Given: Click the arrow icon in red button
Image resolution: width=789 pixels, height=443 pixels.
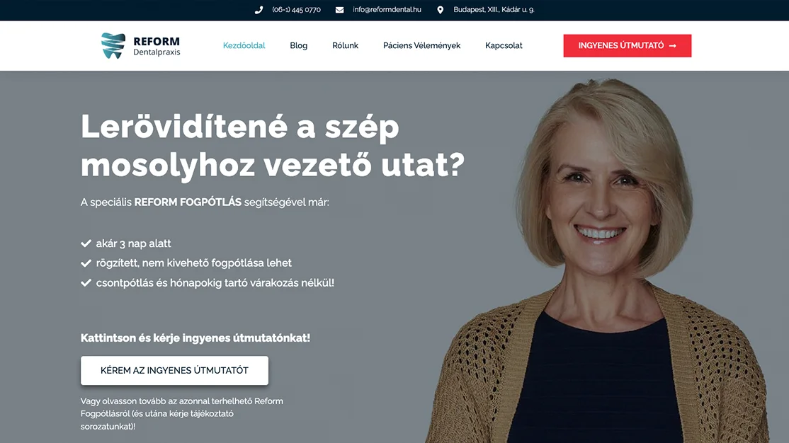Looking at the screenshot, I should (673, 46).
